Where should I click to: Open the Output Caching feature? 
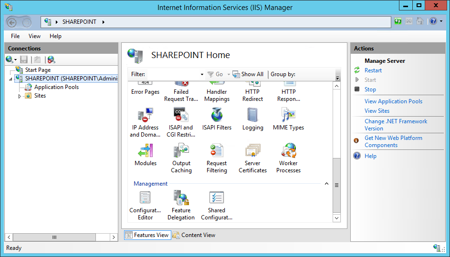[x=181, y=158]
